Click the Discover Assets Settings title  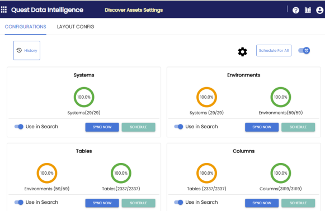pos(134,10)
